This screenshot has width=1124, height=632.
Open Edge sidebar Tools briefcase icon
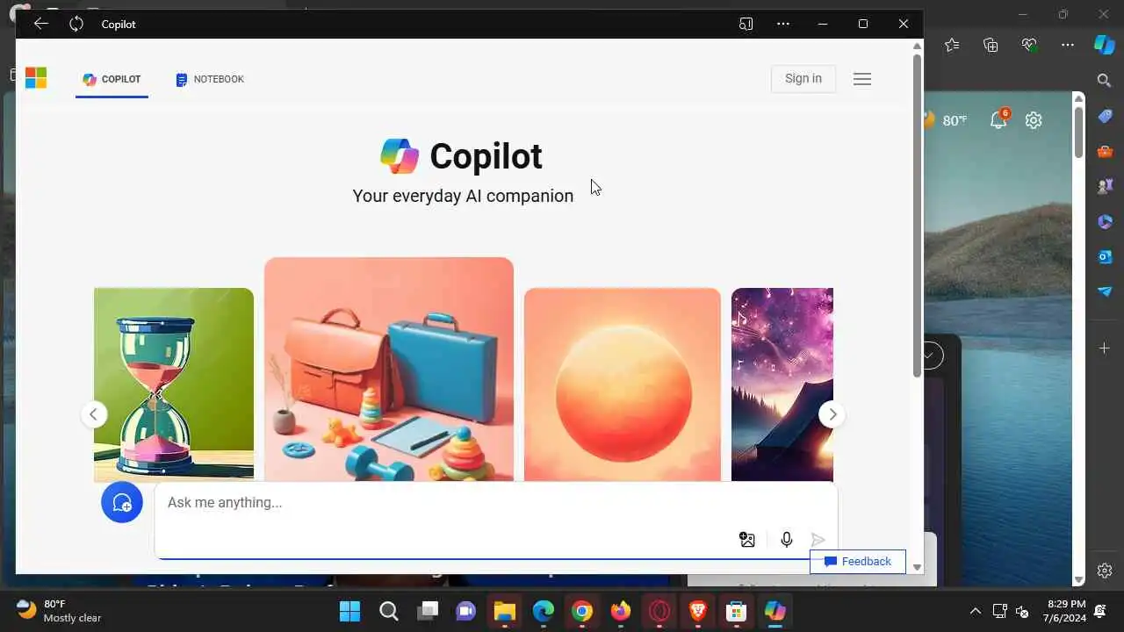(1105, 151)
